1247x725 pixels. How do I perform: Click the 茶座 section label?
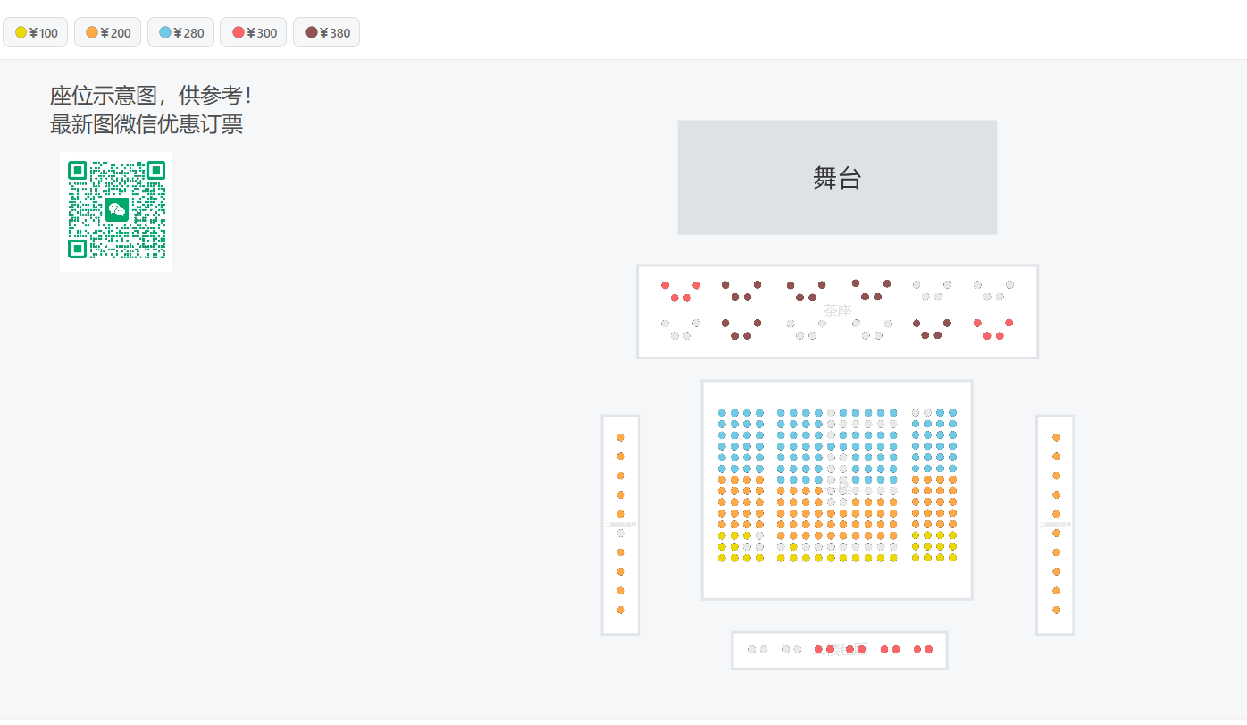coord(837,310)
